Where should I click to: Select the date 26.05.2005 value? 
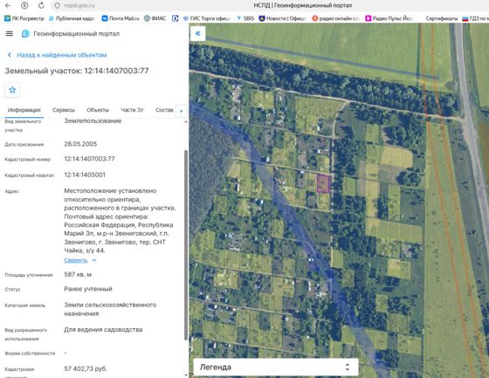pyautogui.click(x=80, y=144)
